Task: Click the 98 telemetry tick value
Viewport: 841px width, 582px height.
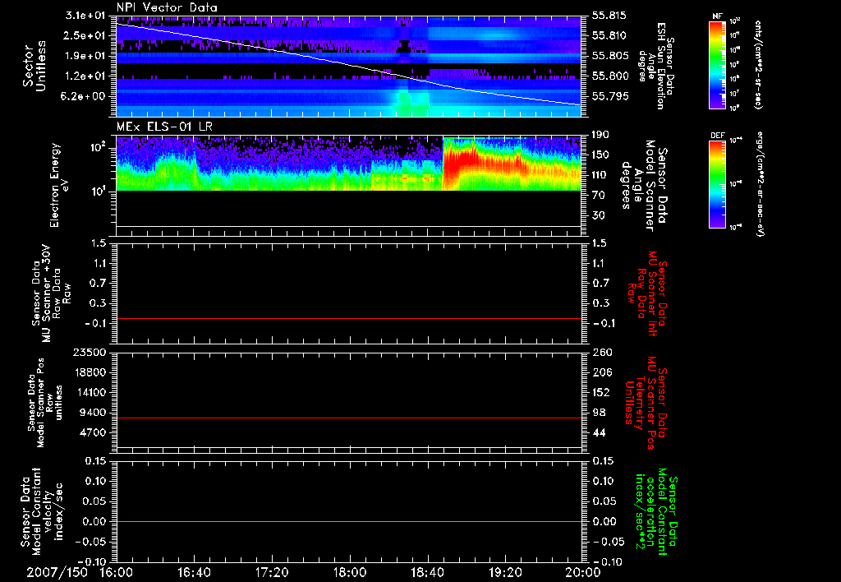Action: click(599, 413)
